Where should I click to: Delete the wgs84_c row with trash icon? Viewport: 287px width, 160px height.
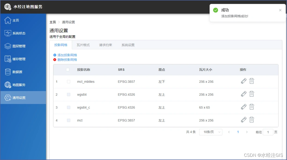tap(252, 107)
